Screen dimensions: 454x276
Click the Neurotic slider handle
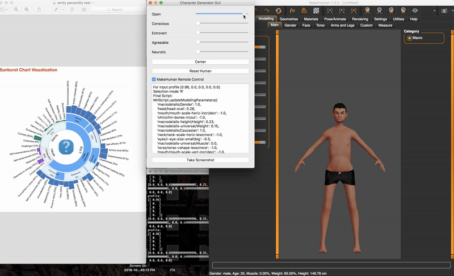click(x=198, y=52)
